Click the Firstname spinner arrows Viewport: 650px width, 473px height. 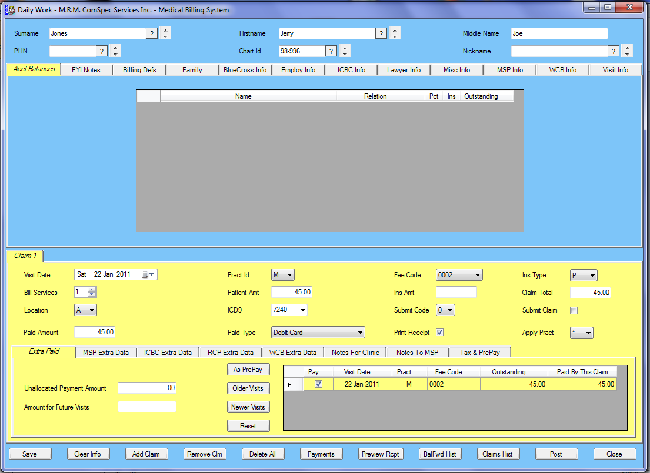pos(395,33)
